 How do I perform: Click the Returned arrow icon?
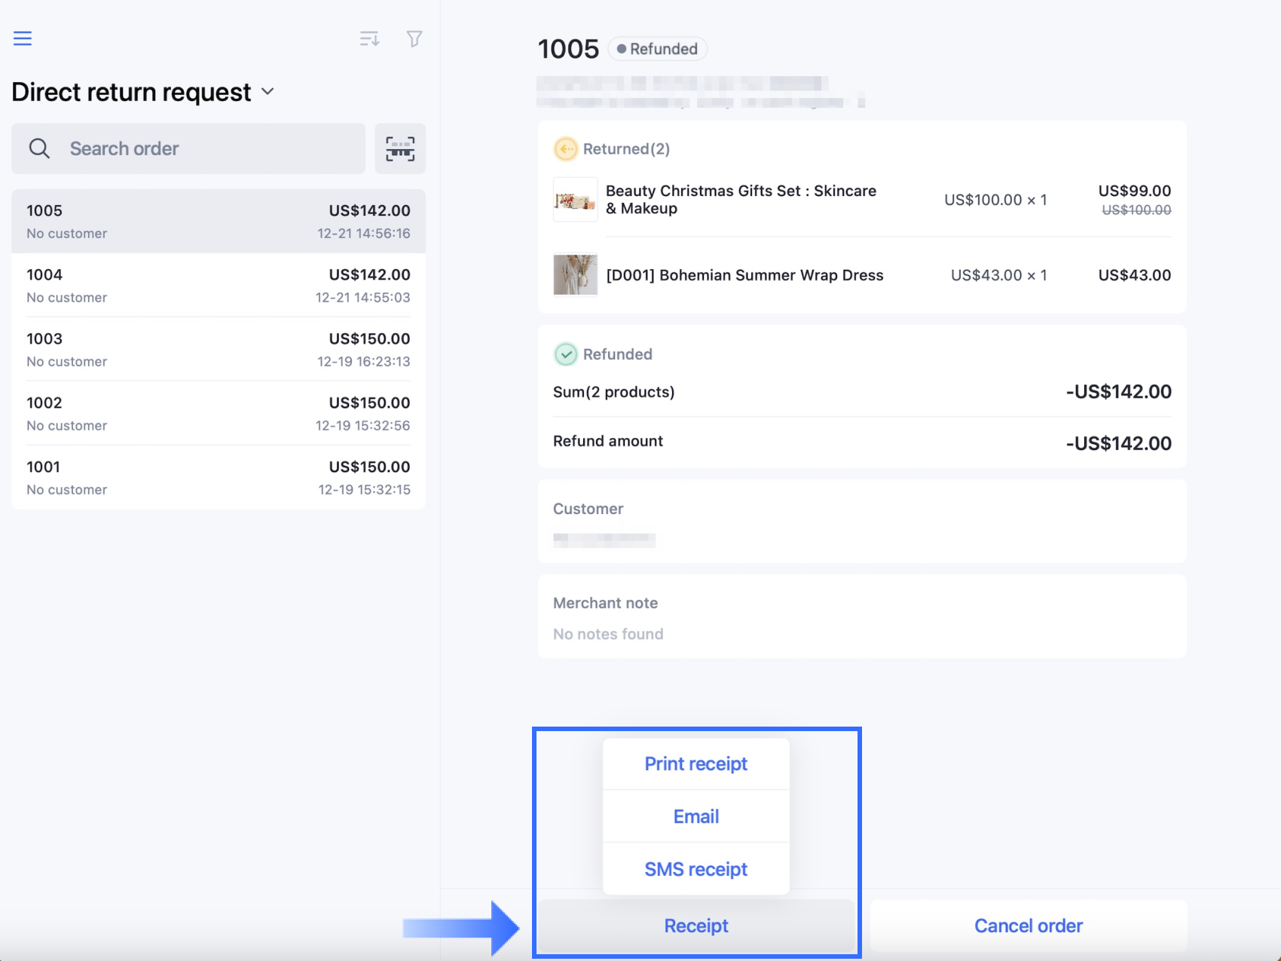pos(565,148)
